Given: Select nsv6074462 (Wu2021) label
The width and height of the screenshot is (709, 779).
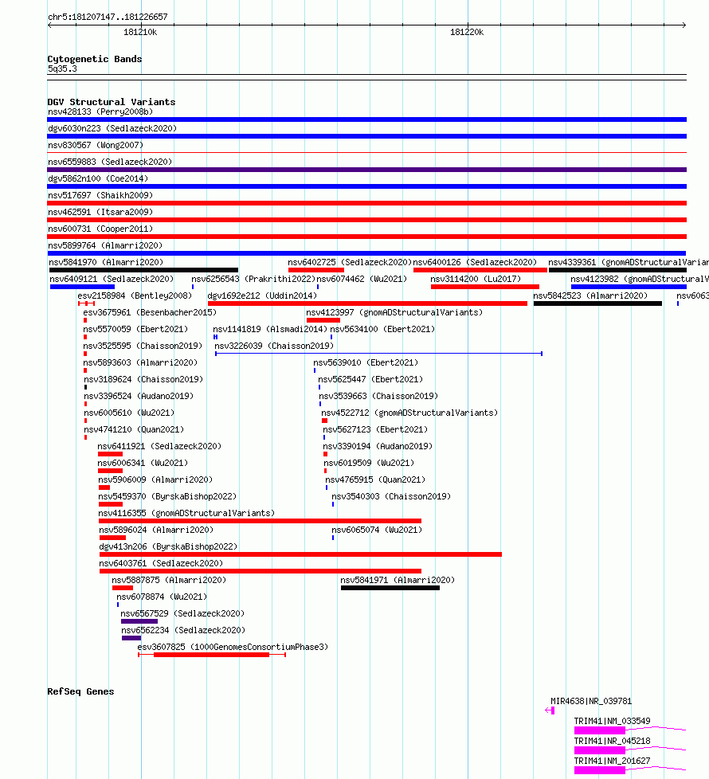Looking at the screenshot, I should (362, 280).
